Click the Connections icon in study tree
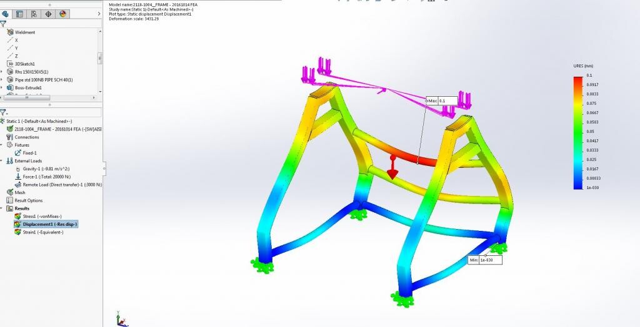The height and width of the screenshot is (327, 640). coord(10,137)
